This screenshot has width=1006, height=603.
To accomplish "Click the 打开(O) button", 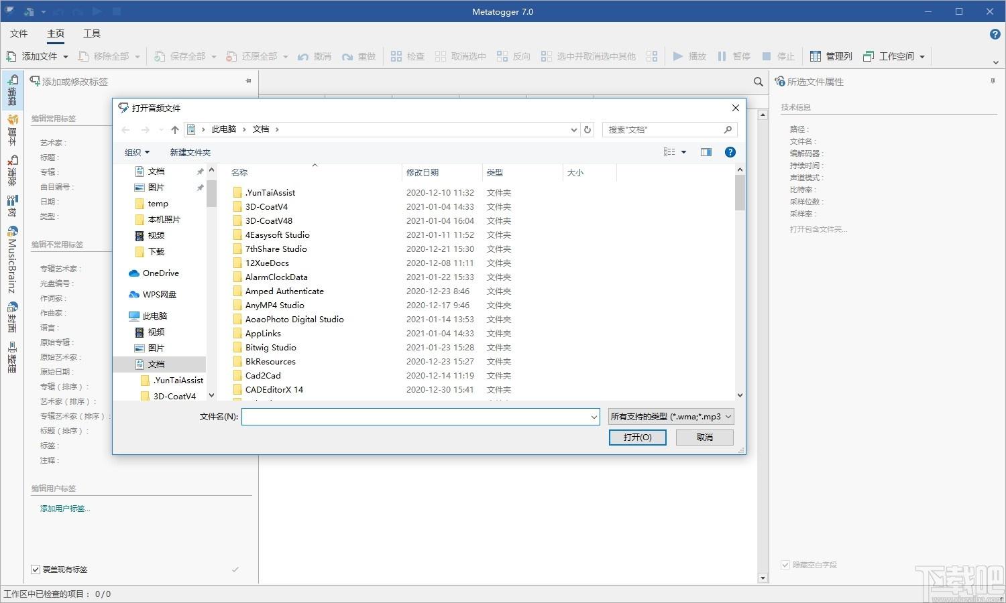I will [637, 437].
